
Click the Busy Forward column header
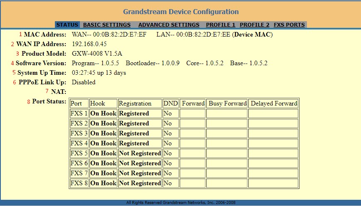click(x=227, y=103)
